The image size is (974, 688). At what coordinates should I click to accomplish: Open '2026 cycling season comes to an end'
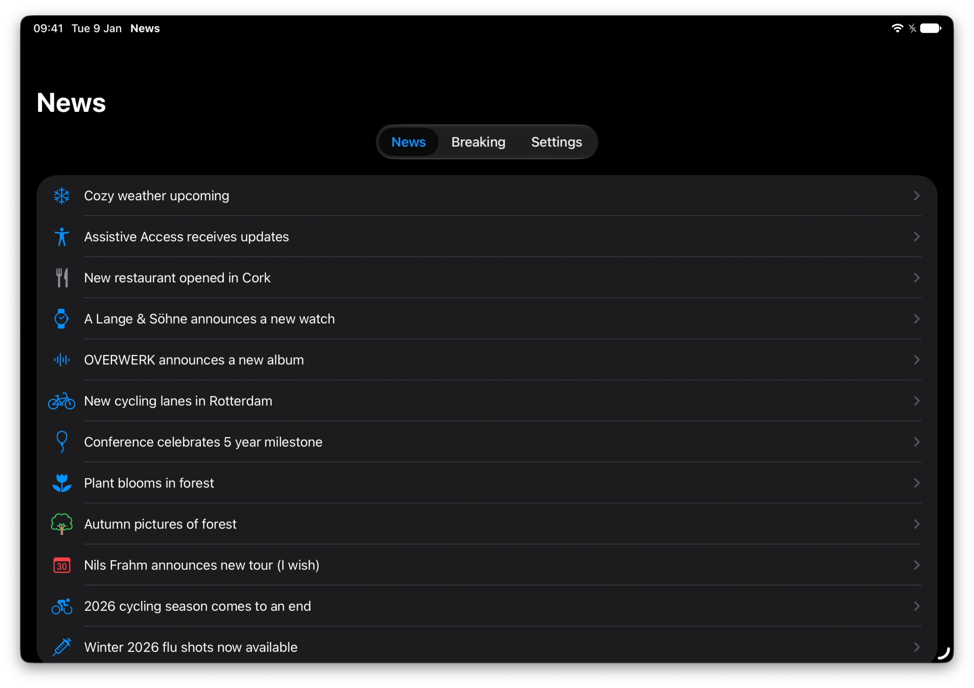[487, 606]
